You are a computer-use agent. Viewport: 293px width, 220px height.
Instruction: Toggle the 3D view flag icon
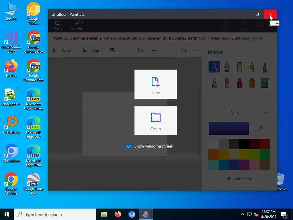(140, 50)
